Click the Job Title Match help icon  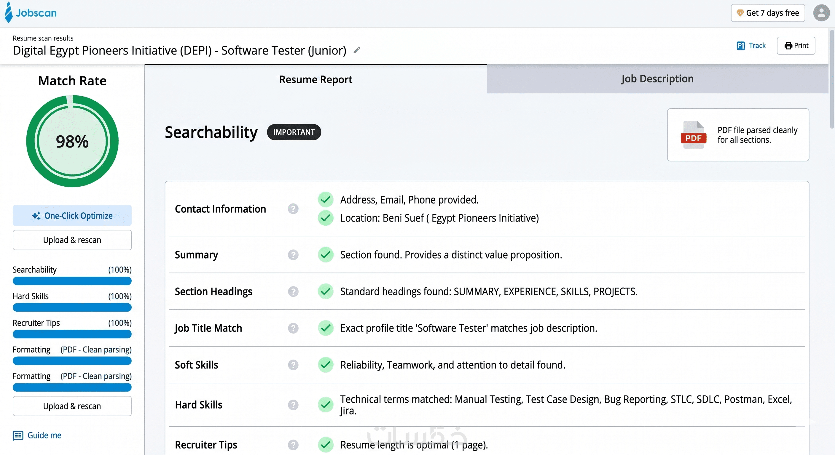[293, 328]
